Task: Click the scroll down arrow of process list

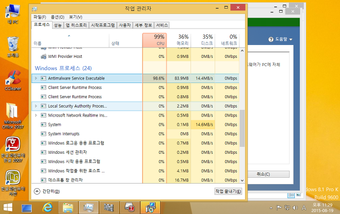Action: point(242,181)
